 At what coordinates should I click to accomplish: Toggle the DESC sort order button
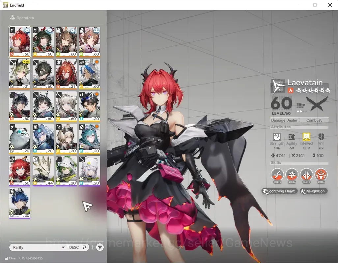[78, 247]
